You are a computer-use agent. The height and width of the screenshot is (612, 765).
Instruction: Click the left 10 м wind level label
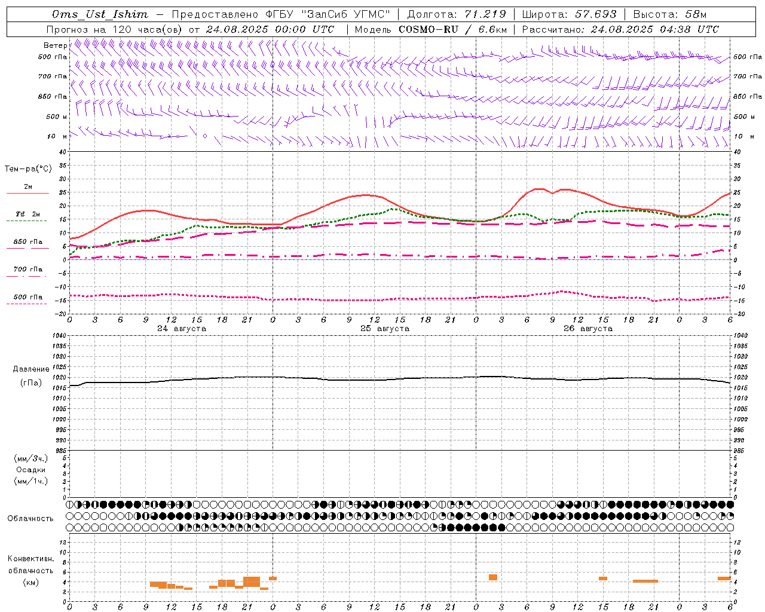click(x=57, y=136)
